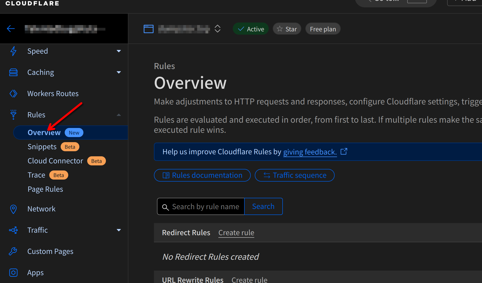
Task: Click the Redirect Rules heading
Action: point(186,233)
